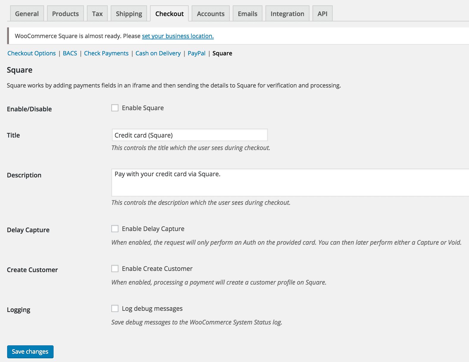Click the Create Customer row label

pos(32,270)
